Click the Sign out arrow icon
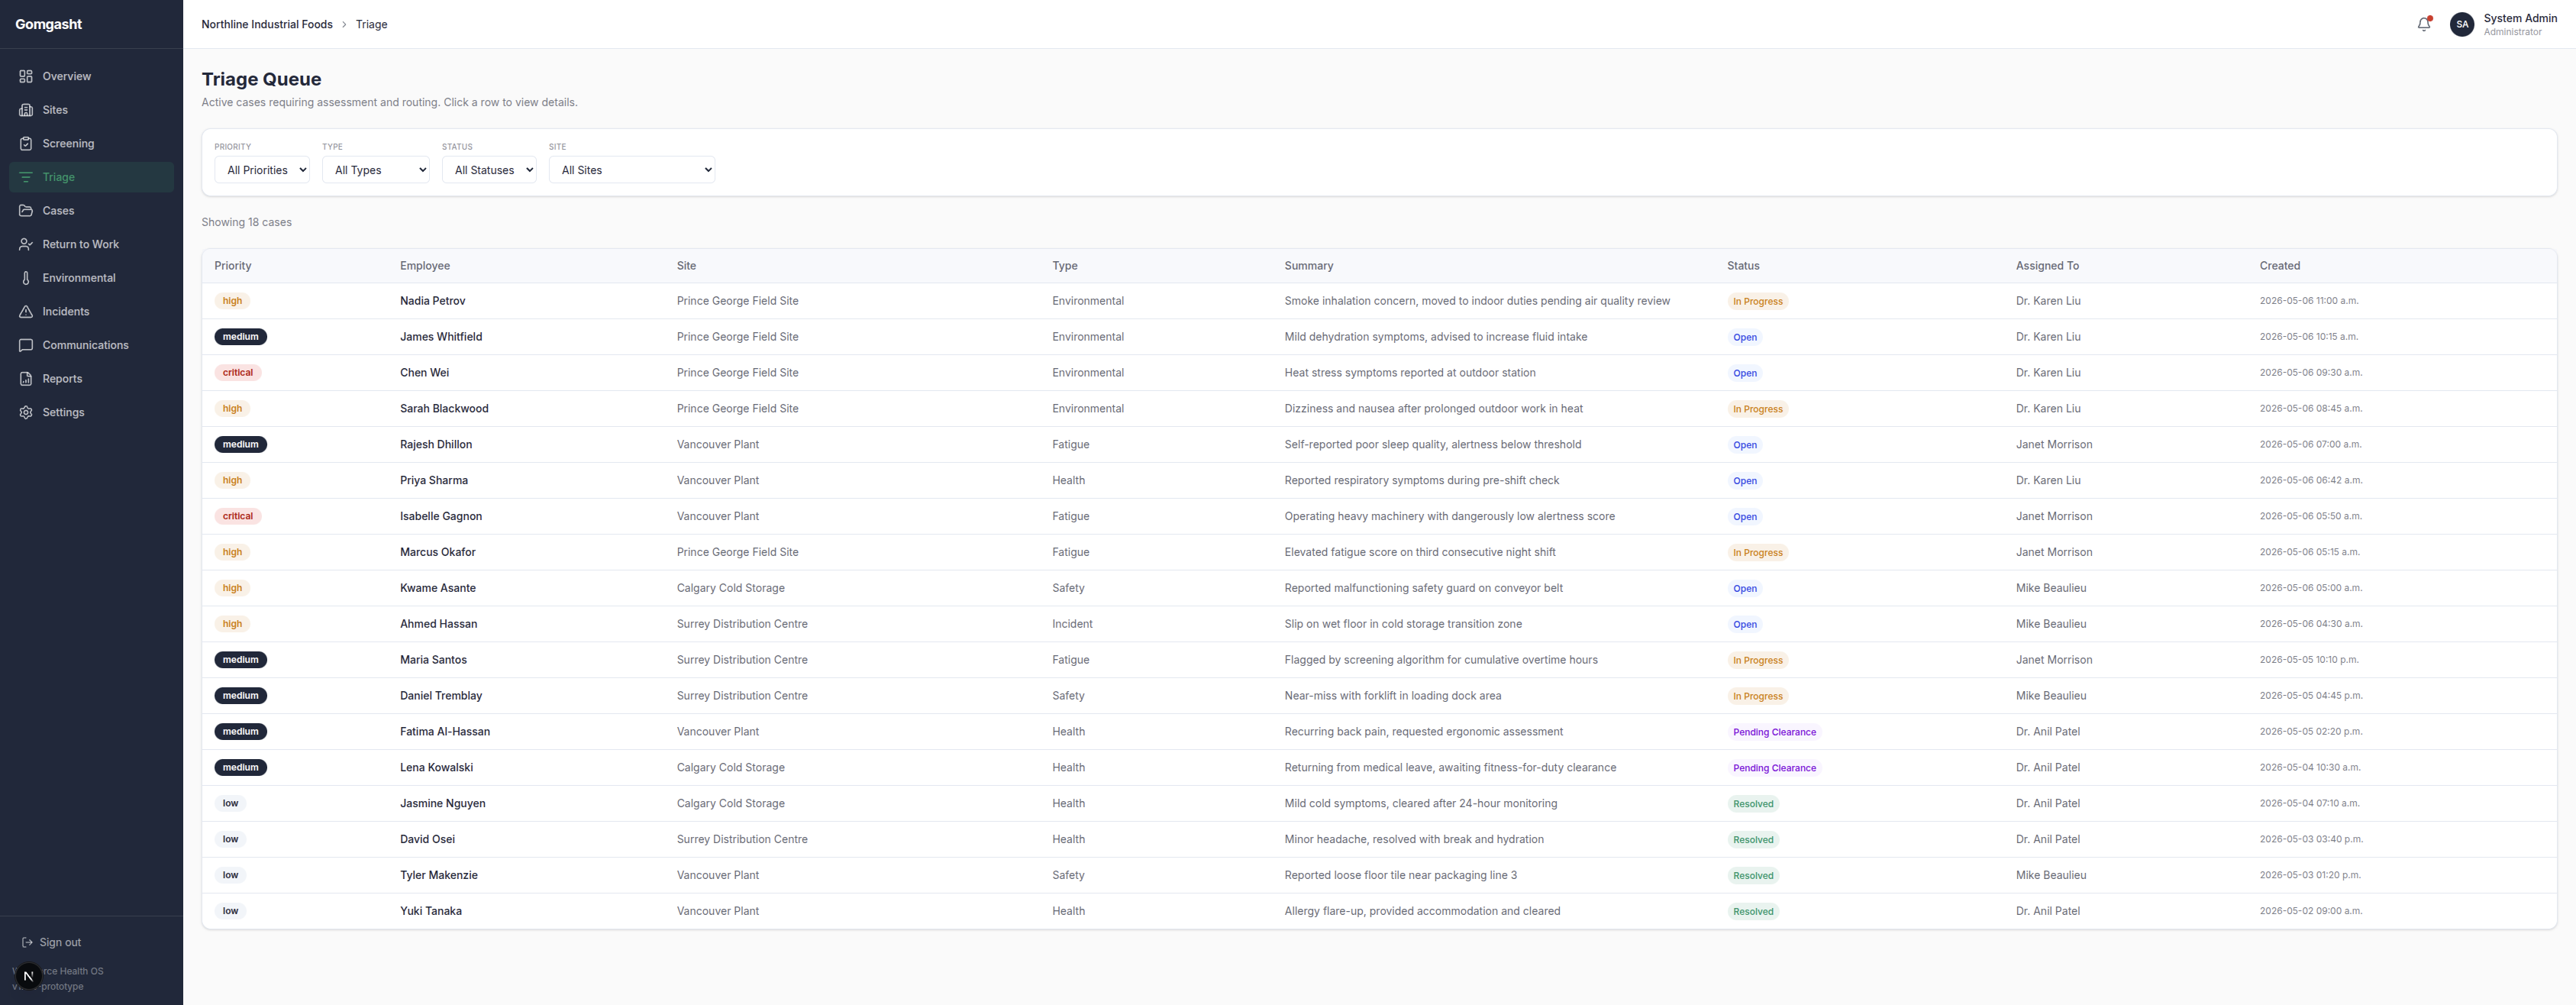The width and height of the screenshot is (2576, 1005). point(27,942)
